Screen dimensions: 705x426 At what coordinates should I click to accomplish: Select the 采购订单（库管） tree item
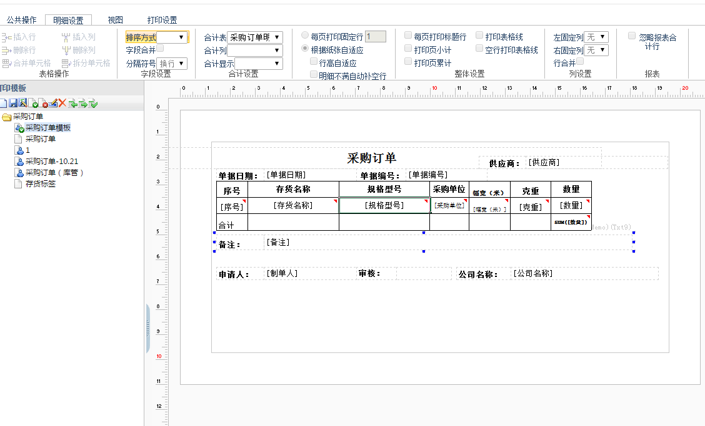pos(54,172)
